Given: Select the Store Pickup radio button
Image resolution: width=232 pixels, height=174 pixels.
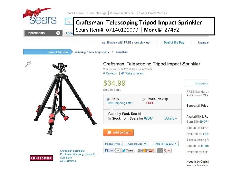Looking at the screenshot, I should pos(143,99).
